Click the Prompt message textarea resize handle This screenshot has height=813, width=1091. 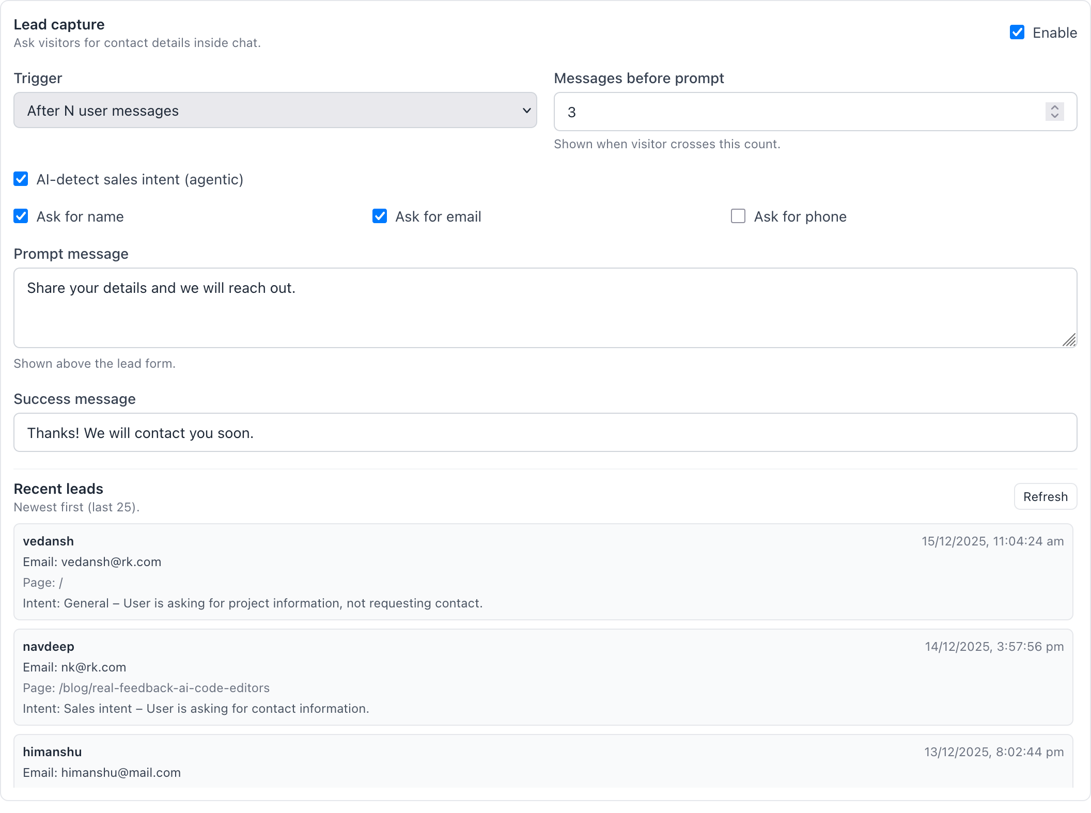1069,340
